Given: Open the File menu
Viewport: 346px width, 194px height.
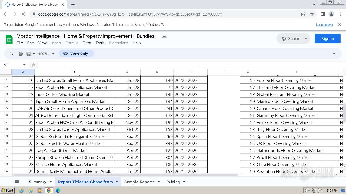Looking at the screenshot, I should 20,43.
